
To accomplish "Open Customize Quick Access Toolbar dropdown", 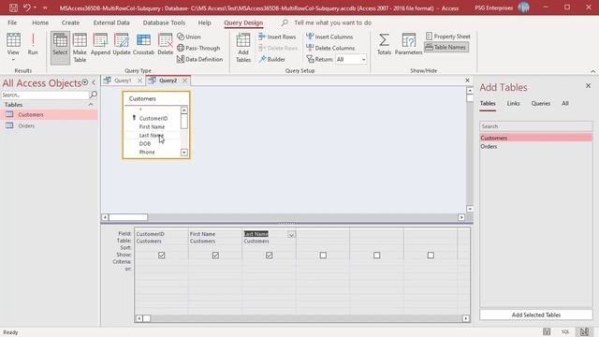I will [x=45, y=7].
